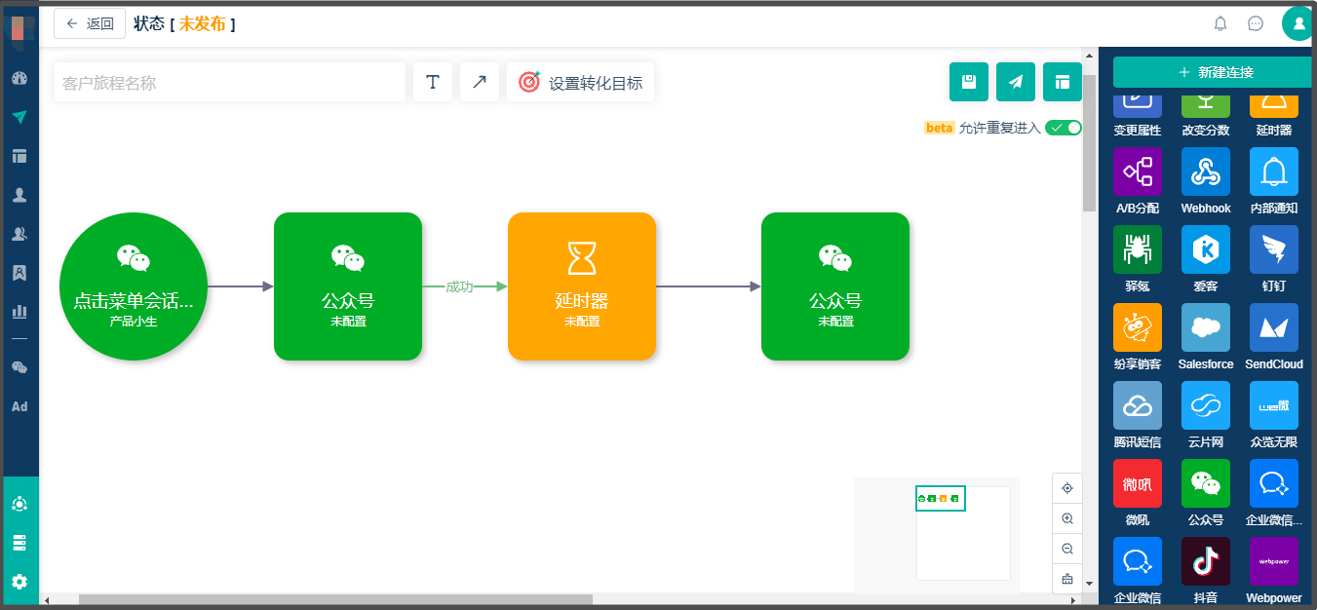Open the server stack icon in the lower sidebar

[x=19, y=543]
